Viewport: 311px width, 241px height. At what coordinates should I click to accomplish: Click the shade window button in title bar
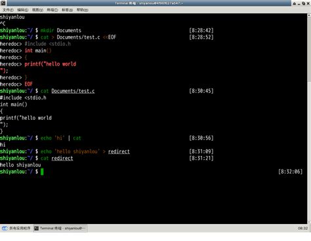click(x=295, y=3)
